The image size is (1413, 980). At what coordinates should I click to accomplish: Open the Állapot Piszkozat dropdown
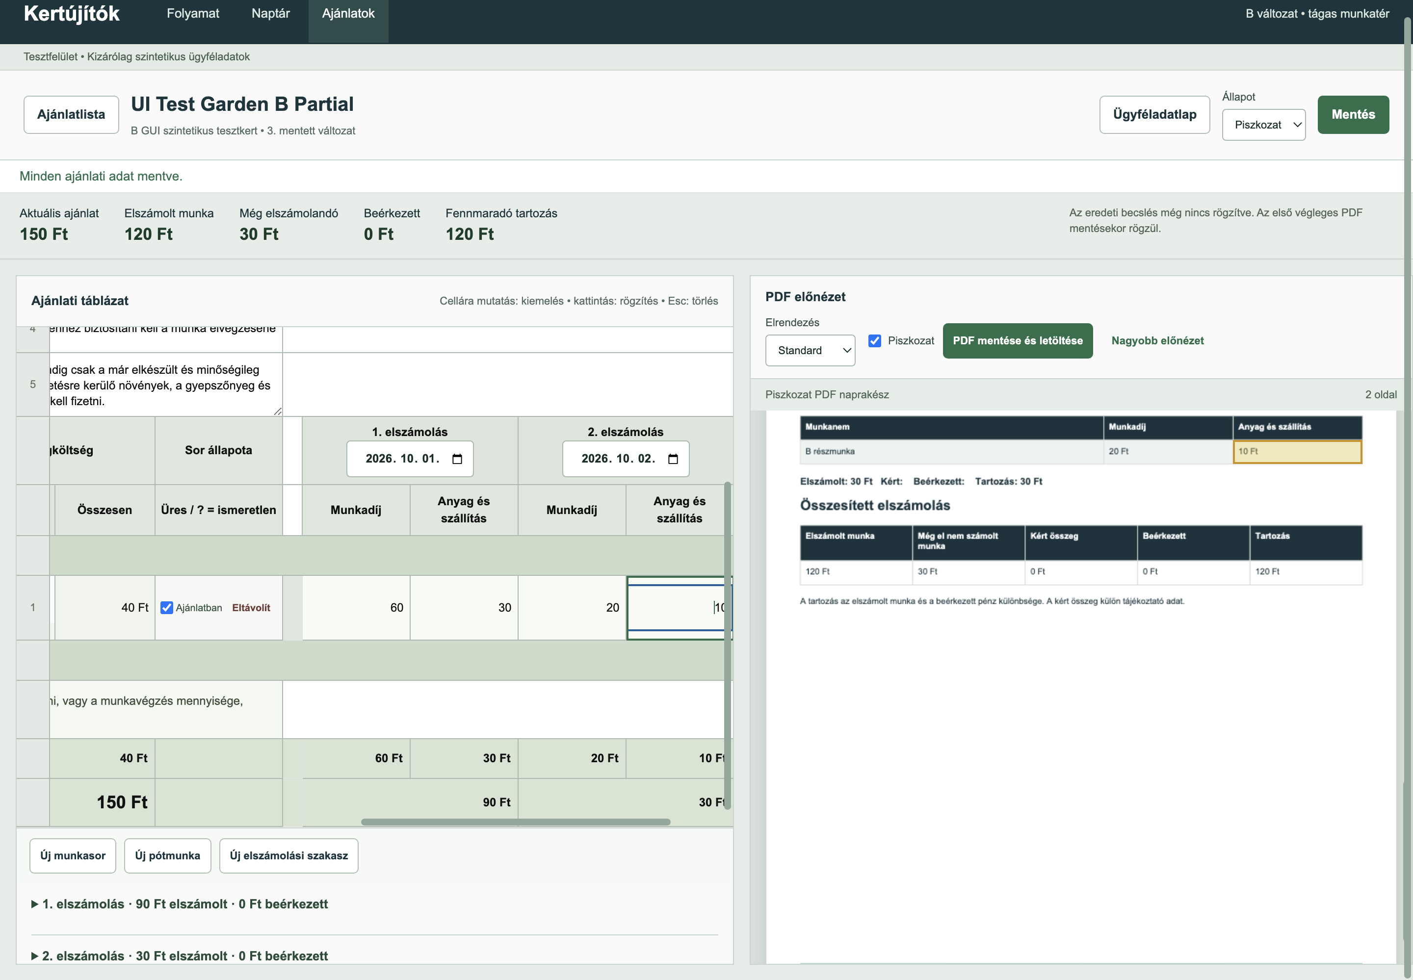coord(1263,125)
